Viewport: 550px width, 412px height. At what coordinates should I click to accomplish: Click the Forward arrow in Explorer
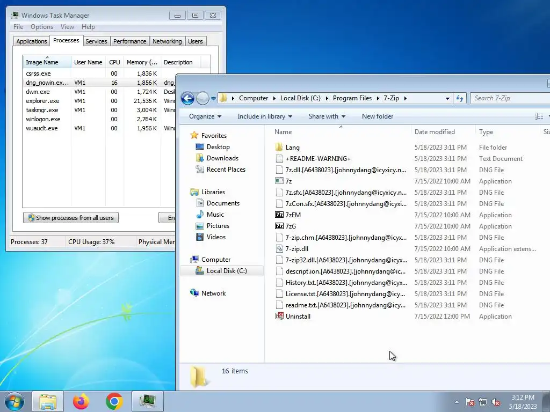point(202,99)
